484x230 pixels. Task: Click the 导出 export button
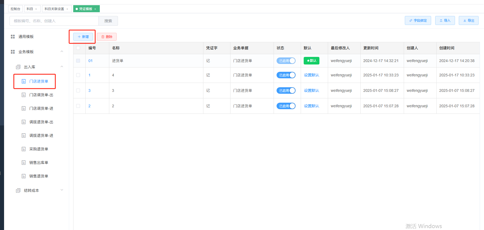tap(469, 21)
